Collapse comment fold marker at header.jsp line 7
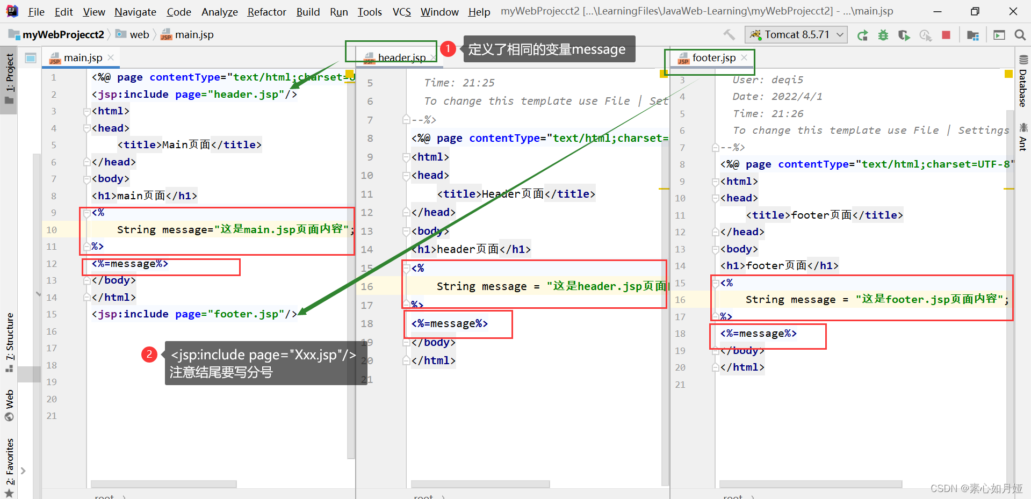The image size is (1031, 499). [x=407, y=120]
